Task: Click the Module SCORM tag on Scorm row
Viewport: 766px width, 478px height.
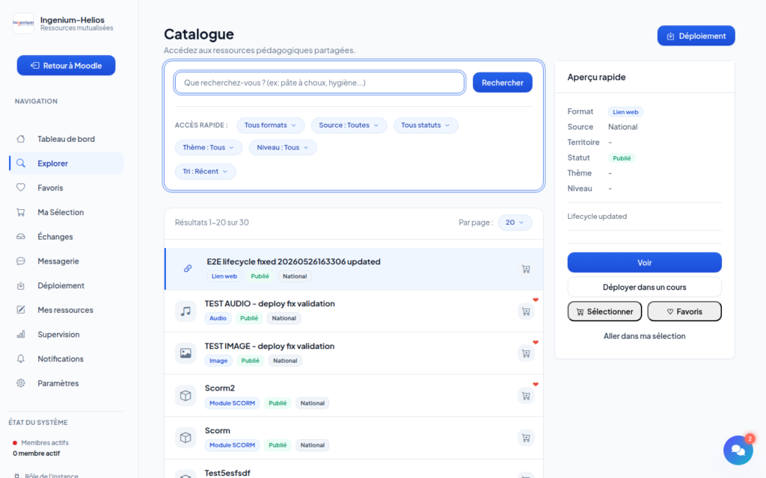Action: (x=232, y=445)
